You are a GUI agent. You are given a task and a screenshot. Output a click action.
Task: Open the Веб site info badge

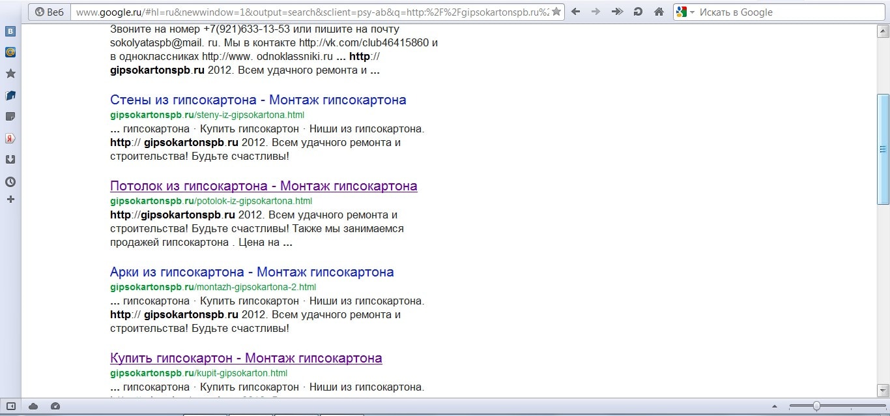click(50, 12)
